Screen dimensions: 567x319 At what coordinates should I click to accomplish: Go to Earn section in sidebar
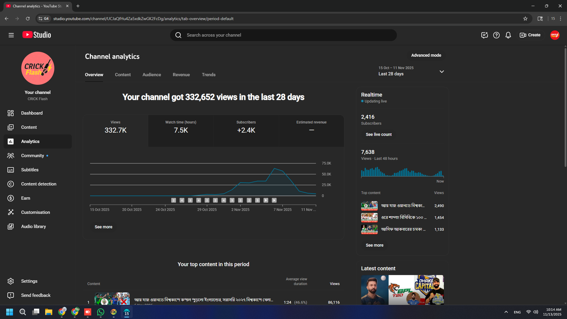click(26, 198)
